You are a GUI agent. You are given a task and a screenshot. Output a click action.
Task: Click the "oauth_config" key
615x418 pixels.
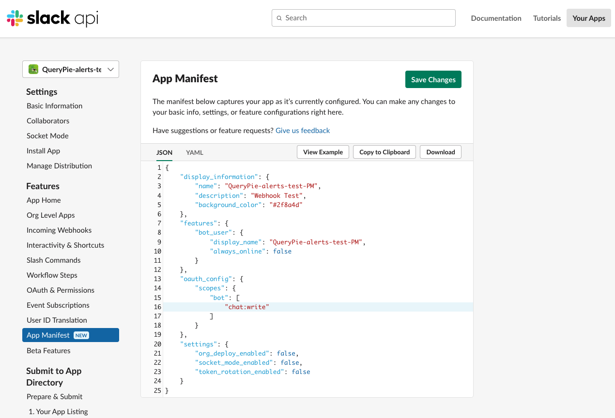pos(206,279)
